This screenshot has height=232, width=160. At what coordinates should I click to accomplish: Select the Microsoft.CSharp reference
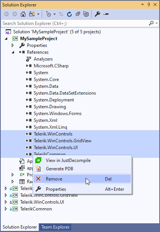[51, 66]
